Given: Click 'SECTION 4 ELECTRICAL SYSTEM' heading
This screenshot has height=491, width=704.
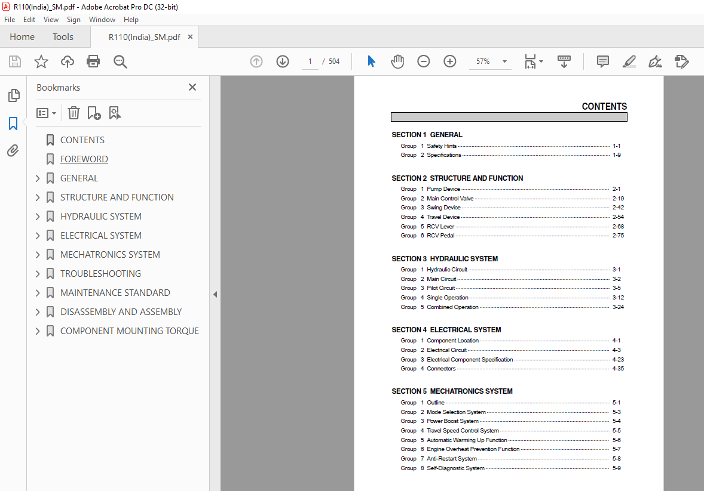Looking at the screenshot, I should [x=446, y=330].
